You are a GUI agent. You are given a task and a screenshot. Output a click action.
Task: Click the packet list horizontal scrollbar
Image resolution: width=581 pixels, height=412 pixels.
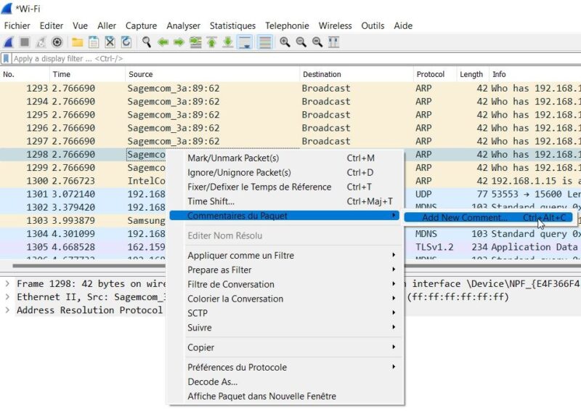click(x=296, y=265)
